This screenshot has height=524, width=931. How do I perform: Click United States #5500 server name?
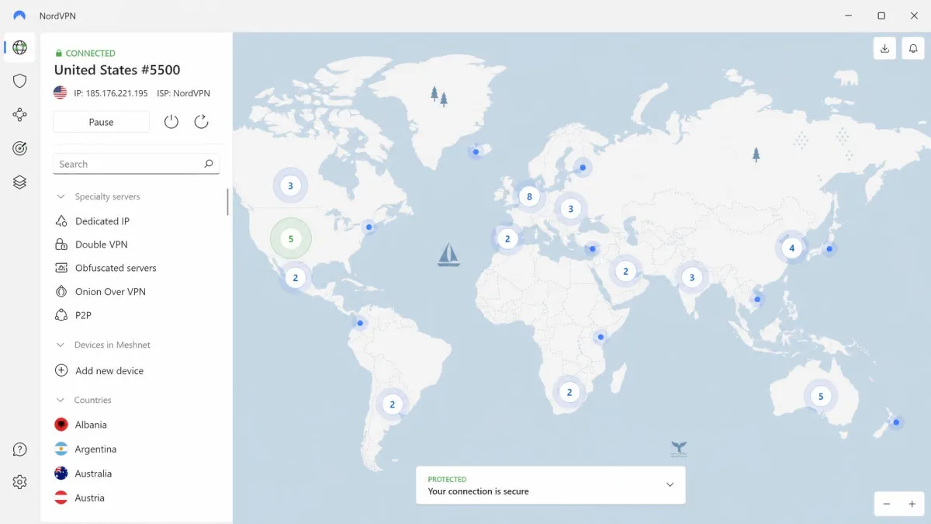(117, 71)
